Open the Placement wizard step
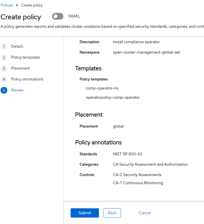Screen dimensions: 204x224 pos(20,68)
